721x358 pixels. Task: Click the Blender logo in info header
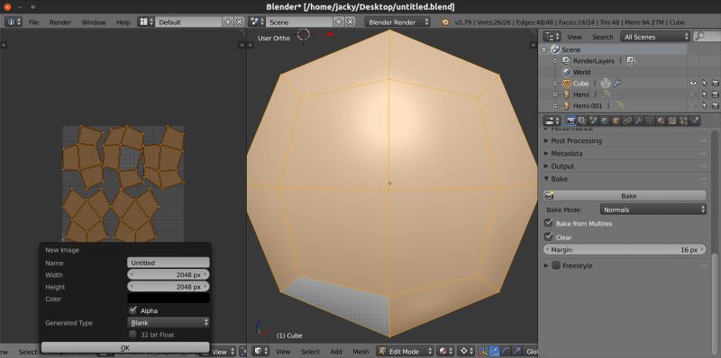pos(444,22)
